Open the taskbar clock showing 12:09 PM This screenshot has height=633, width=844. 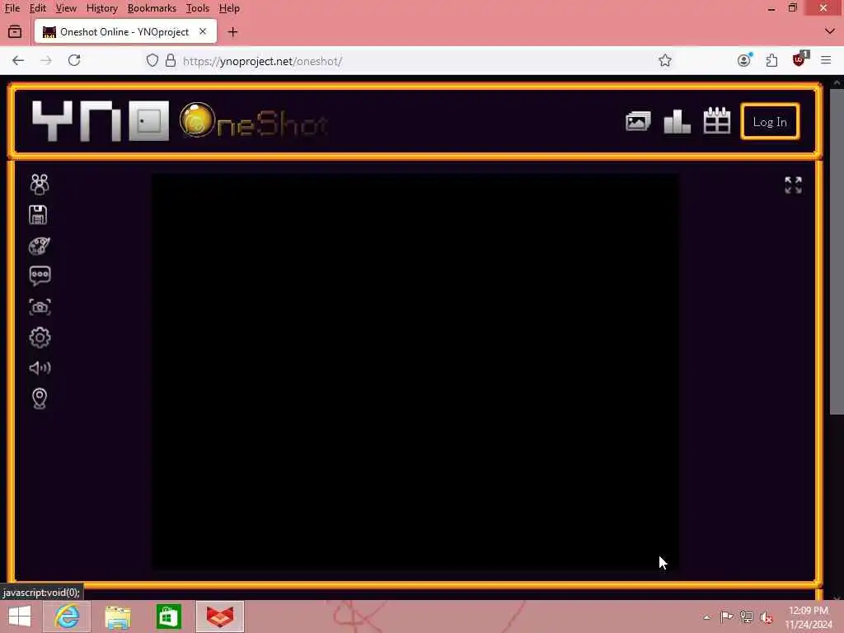[808, 617]
